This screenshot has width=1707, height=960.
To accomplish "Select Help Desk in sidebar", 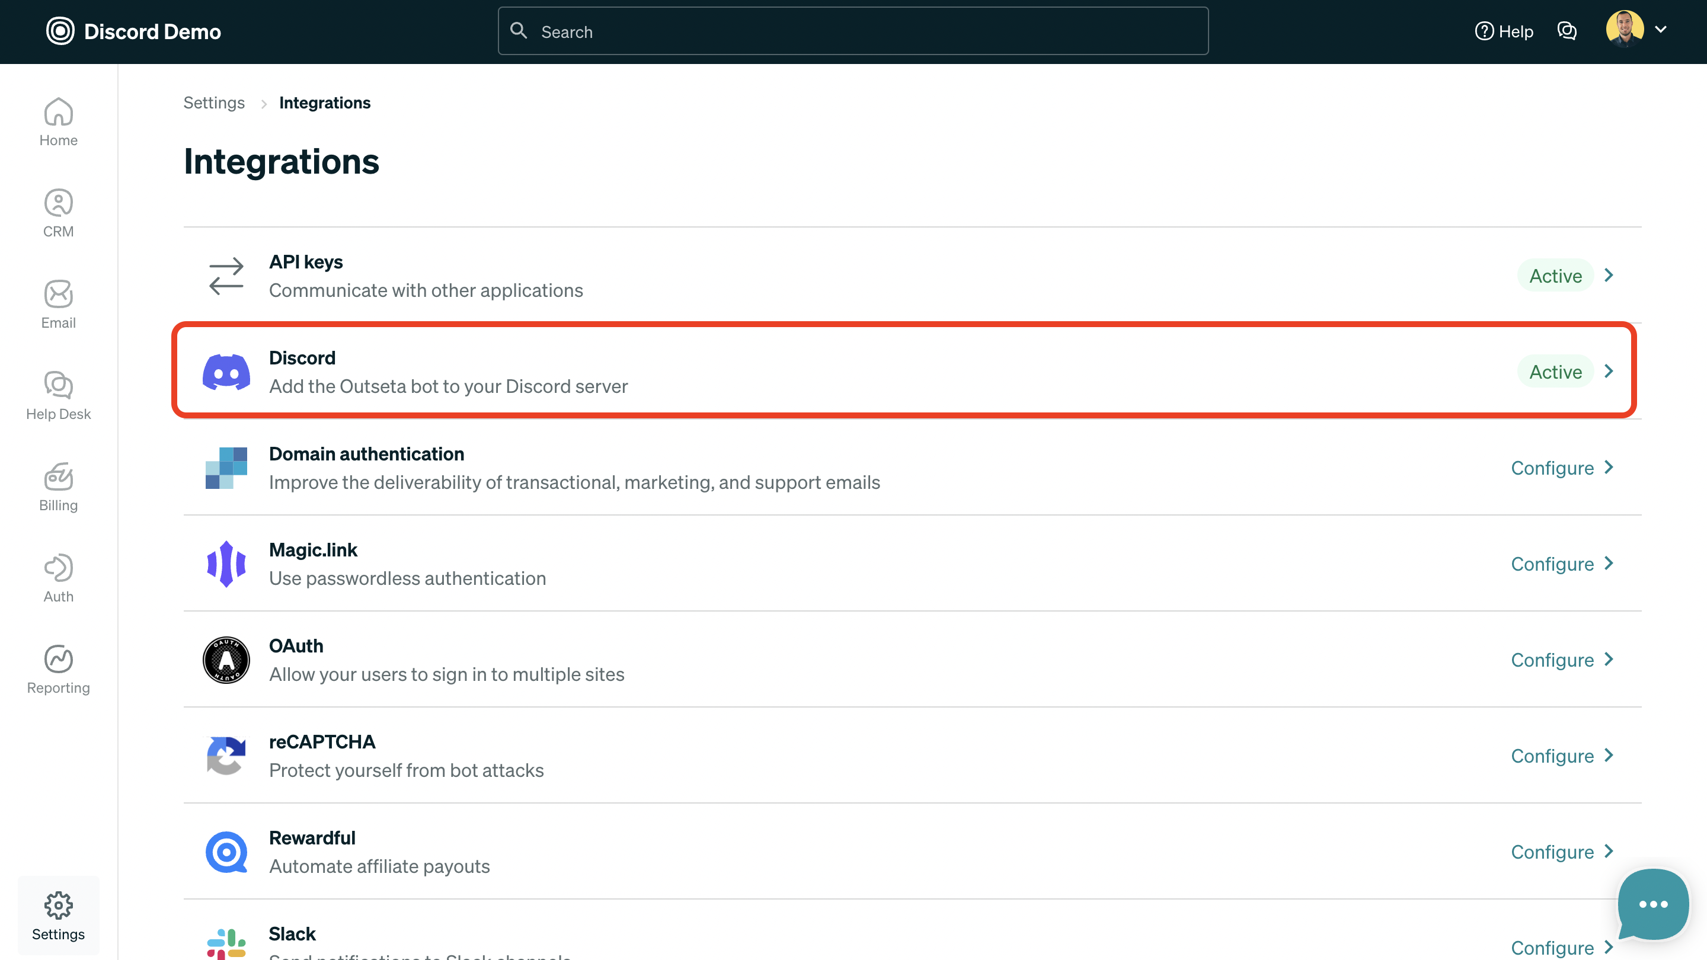I will (58, 395).
